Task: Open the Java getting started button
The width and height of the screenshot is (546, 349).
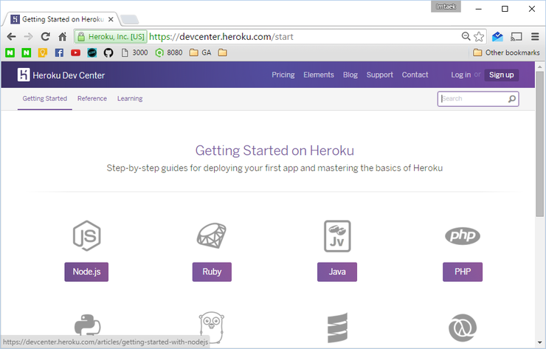Action: coord(337,272)
